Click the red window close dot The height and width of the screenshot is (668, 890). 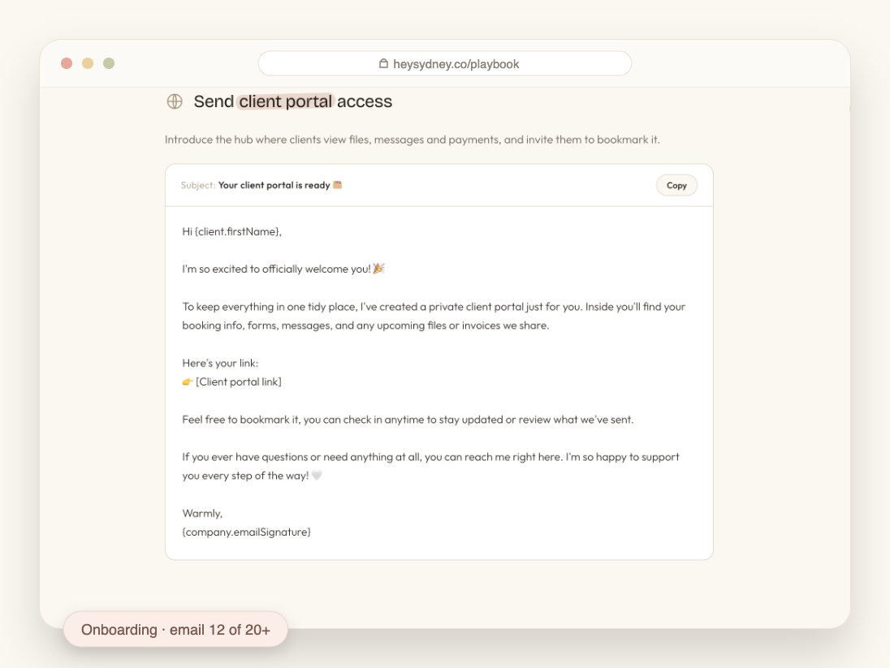pos(67,63)
